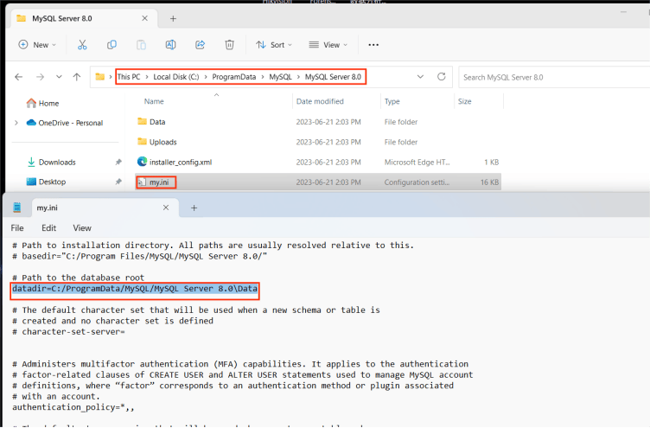Open Notepad File menu

coord(17,228)
